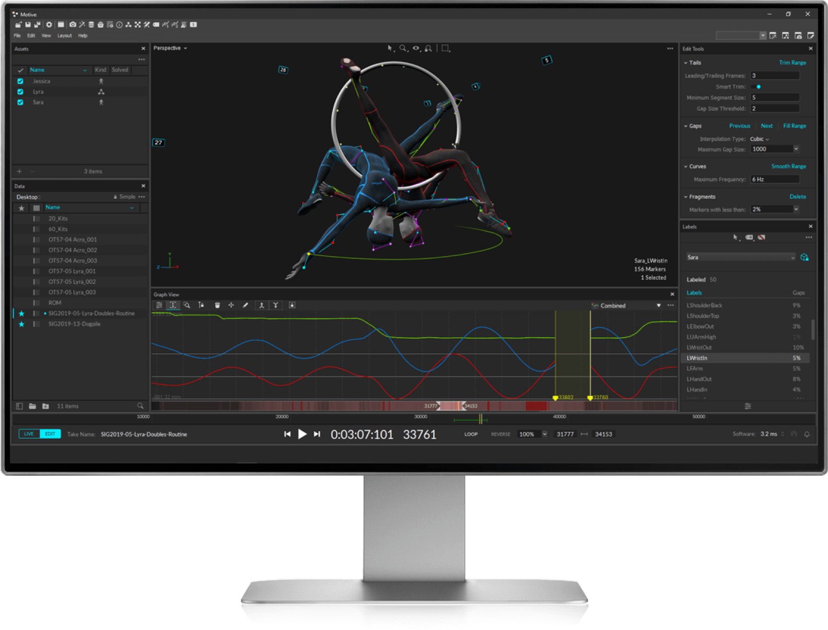Open the Interpolation Type dropdown showing Cubic
The image size is (828, 630).
[758, 139]
